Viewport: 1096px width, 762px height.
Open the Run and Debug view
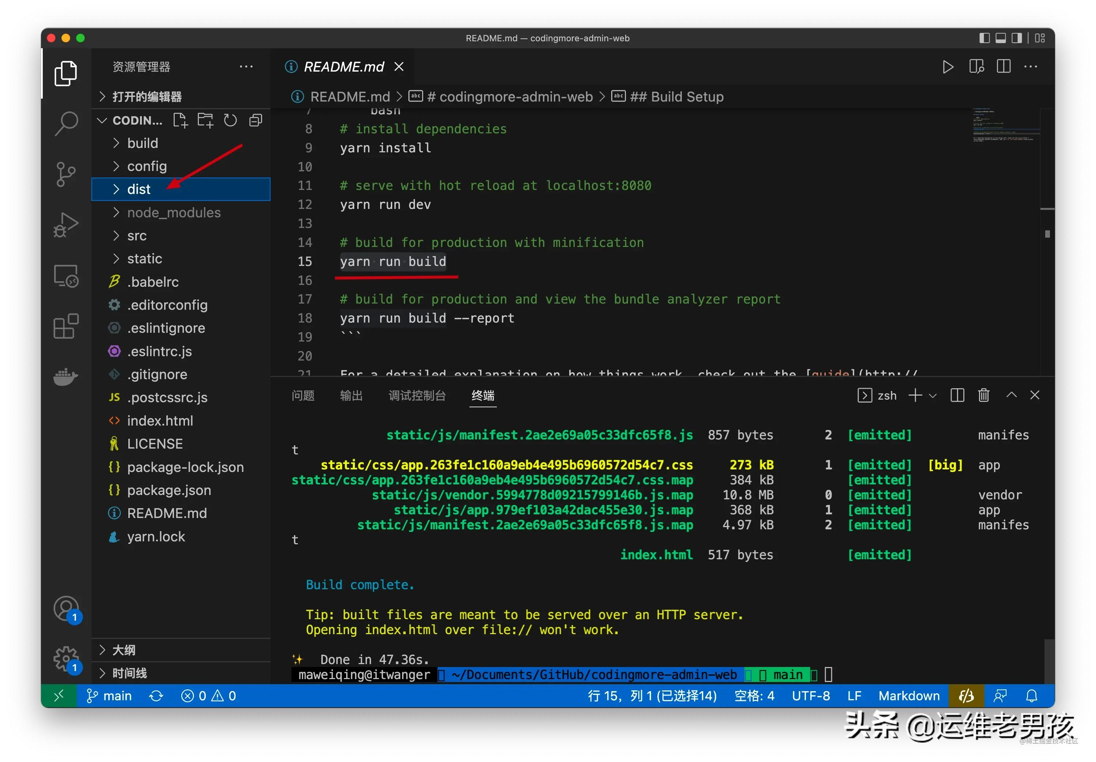(66, 225)
